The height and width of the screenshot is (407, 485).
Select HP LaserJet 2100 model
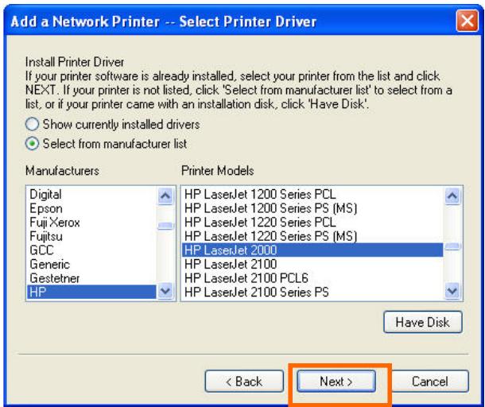pos(312,264)
